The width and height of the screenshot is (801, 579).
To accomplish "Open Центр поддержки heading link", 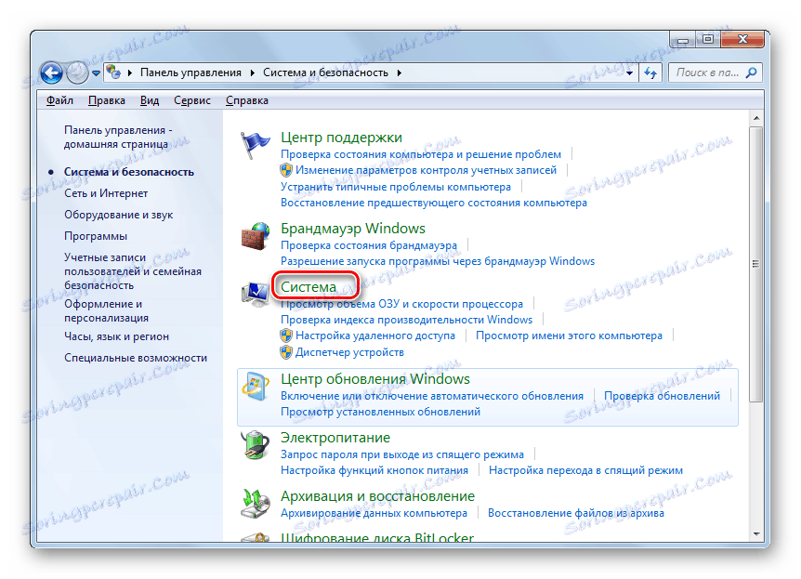I will tap(341, 138).
